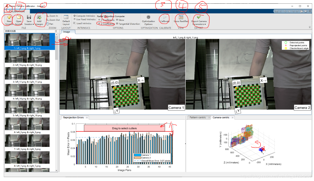
Task: Select thumbnail for left_16.png and right_16.png
Action: 28,56
